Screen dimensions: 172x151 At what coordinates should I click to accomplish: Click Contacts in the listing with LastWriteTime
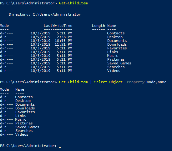pos(116,33)
